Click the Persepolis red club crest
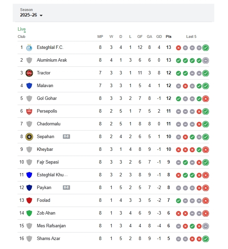Viewport: 228px width, 249px height. (29, 111)
